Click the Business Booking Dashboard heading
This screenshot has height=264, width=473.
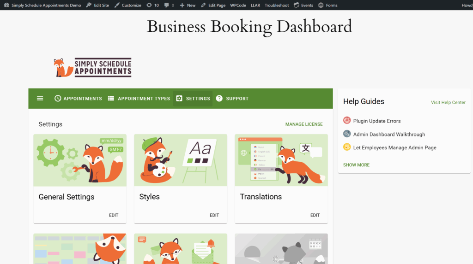point(249,27)
